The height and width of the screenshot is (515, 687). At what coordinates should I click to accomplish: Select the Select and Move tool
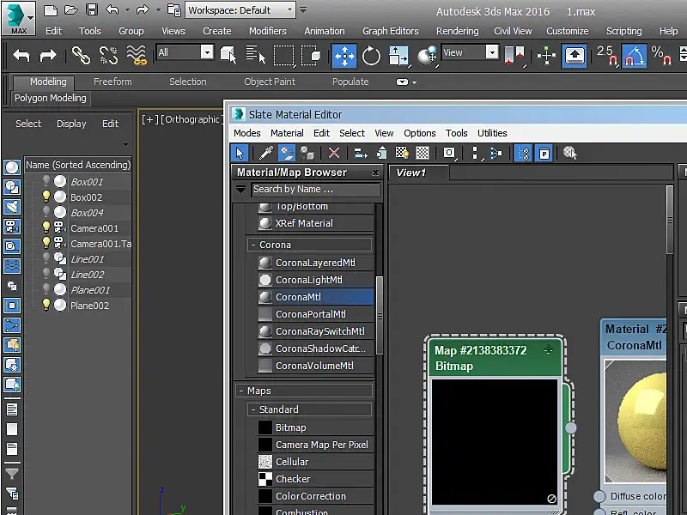pos(344,56)
